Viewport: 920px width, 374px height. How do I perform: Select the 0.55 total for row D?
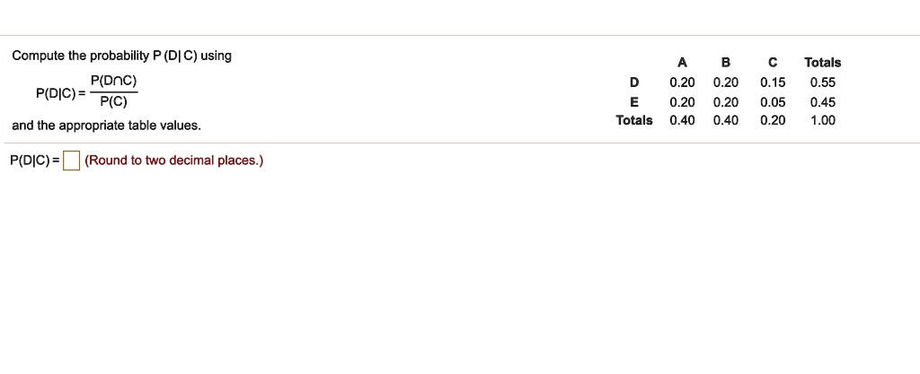(x=822, y=83)
